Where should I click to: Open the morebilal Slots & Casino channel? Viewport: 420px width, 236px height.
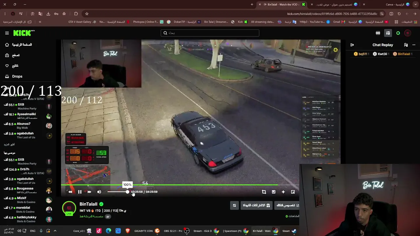[x=28, y=209]
